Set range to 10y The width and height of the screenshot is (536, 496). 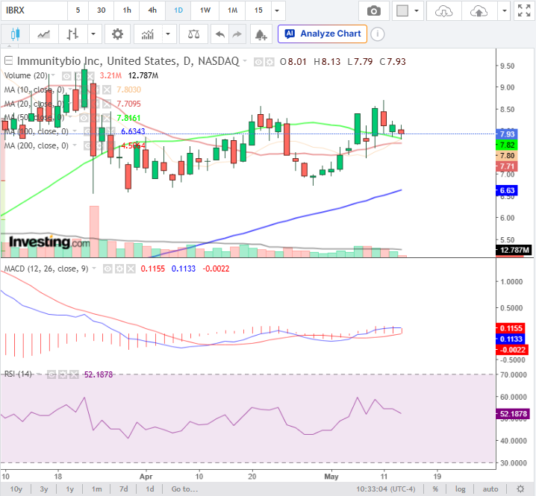coord(16,489)
